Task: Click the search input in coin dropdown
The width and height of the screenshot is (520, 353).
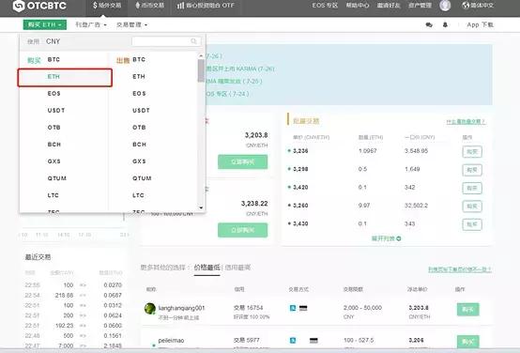Action: [166, 41]
